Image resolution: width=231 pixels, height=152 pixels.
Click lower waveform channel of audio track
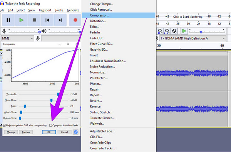(192, 109)
